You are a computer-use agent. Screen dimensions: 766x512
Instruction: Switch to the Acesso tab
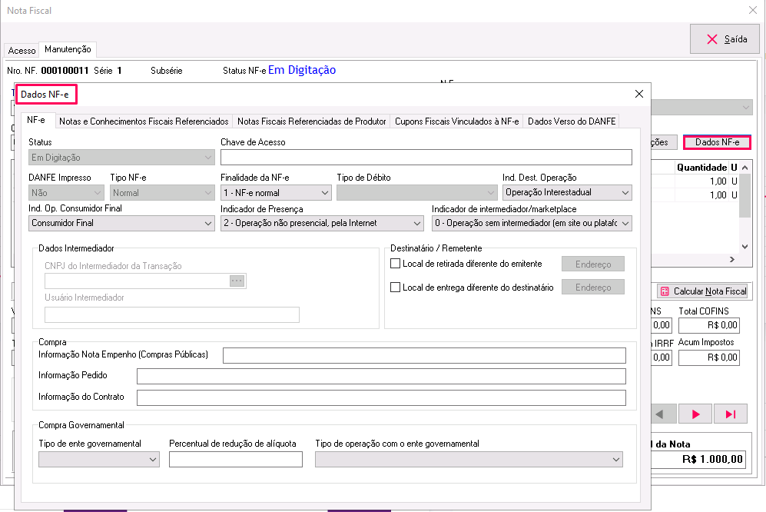click(22, 51)
